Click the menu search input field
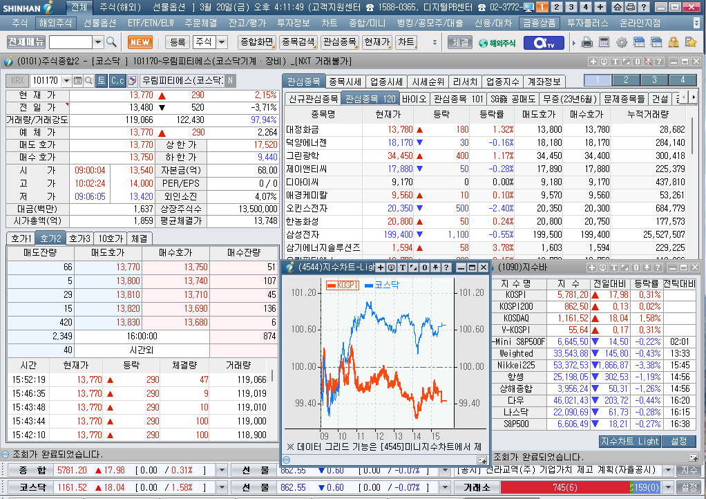The width and height of the screenshot is (706, 499). click(70, 42)
